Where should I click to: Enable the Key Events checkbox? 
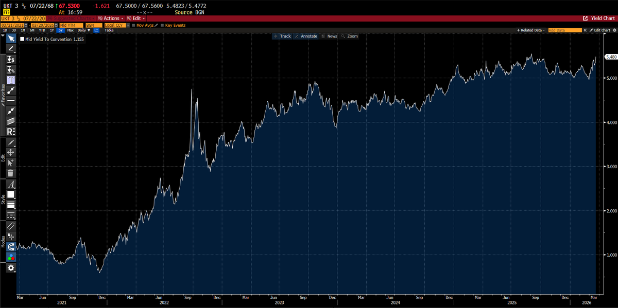point(162,25)
